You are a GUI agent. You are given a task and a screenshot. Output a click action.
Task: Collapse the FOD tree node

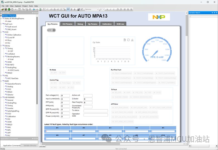[x=1, y=32]
